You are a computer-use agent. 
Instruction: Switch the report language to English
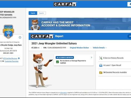point(33,13)
